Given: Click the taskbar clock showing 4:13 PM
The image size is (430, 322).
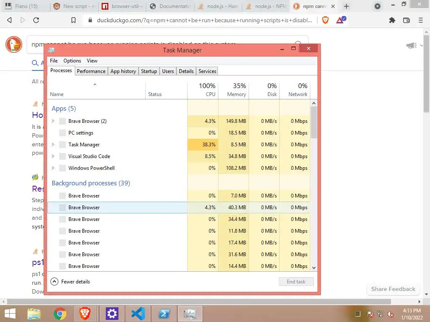Looking at the screenshot, I should (x=412, y=314).
